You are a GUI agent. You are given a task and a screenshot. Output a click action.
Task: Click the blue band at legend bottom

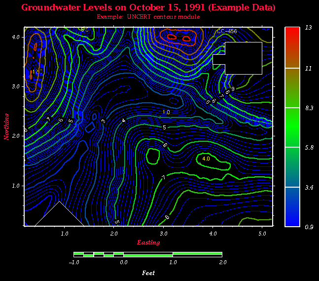click(292, 206)
